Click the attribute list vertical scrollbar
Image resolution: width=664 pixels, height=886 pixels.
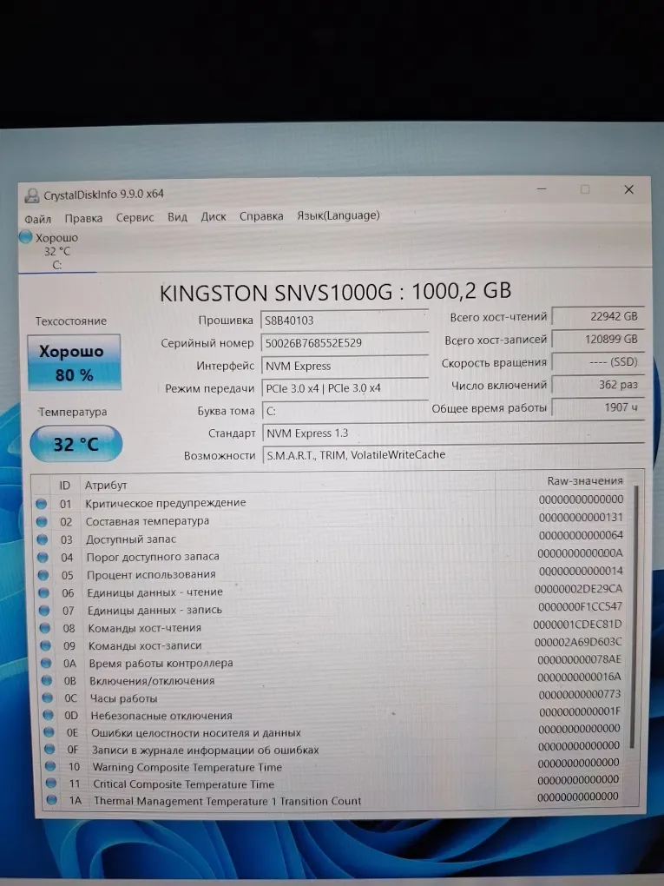pos(634,616)
